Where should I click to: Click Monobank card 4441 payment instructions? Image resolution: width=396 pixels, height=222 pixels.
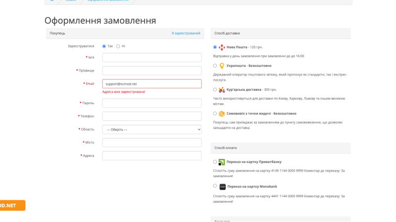pos(279,199)
